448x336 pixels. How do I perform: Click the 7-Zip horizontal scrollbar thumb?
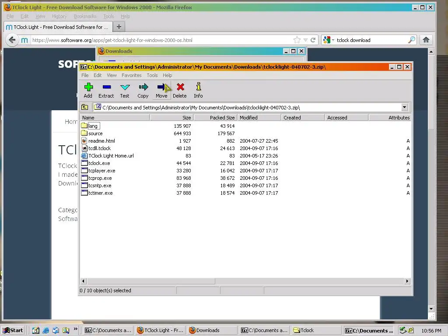[150, 281]
